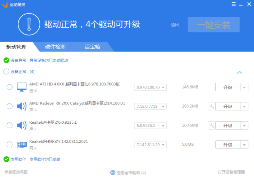
Task: Toggle the 设备正常 select-all circle
Action: (6, 71)
